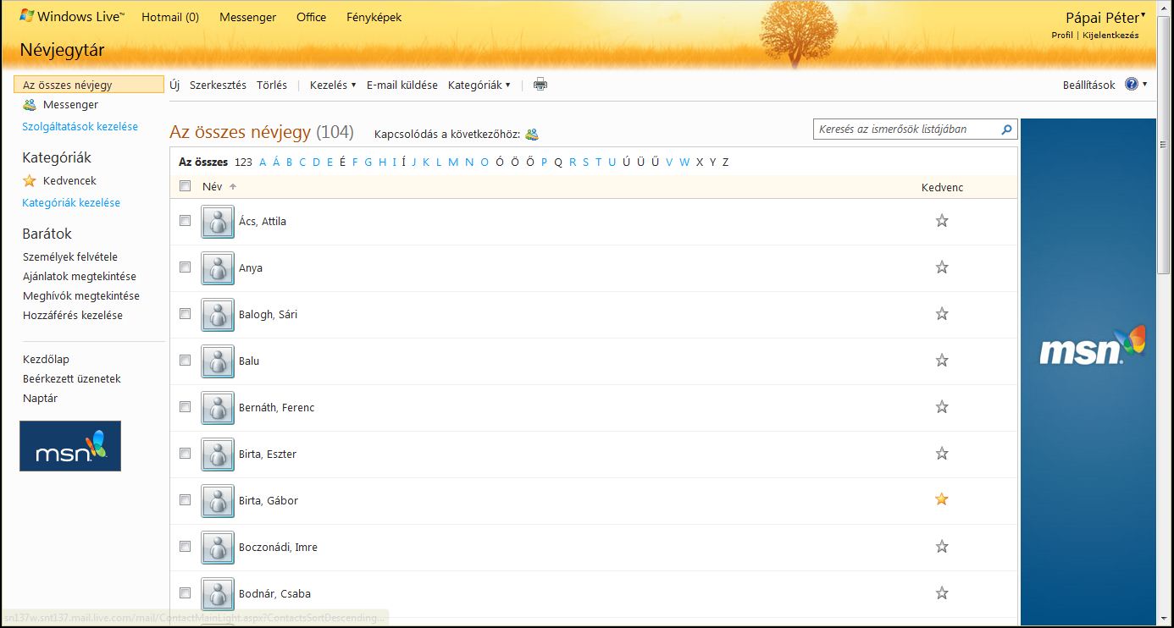Click the Kedvencek star icon in sidebar
This screenshot has width=1174, height=628.
coord(30,181)
